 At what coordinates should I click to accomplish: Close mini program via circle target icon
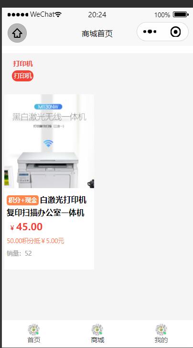click(x=175, y=32)
